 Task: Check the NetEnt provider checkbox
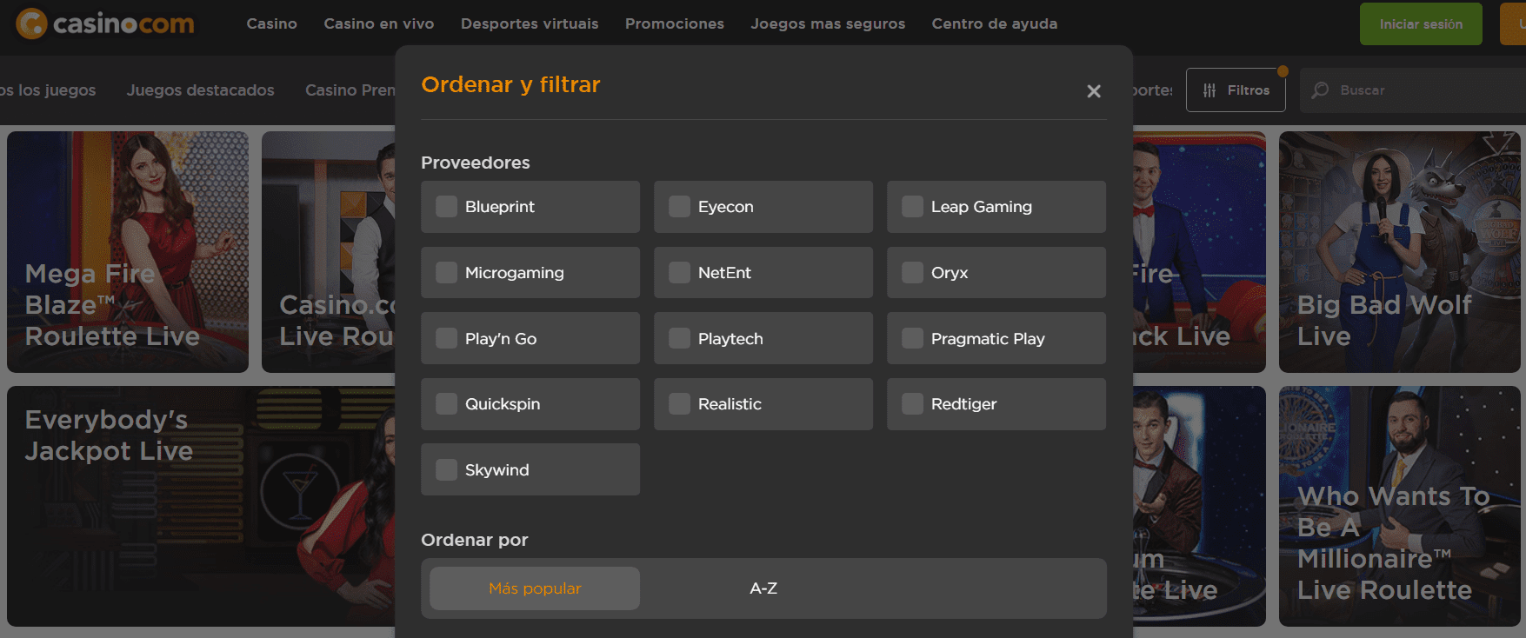679,273
